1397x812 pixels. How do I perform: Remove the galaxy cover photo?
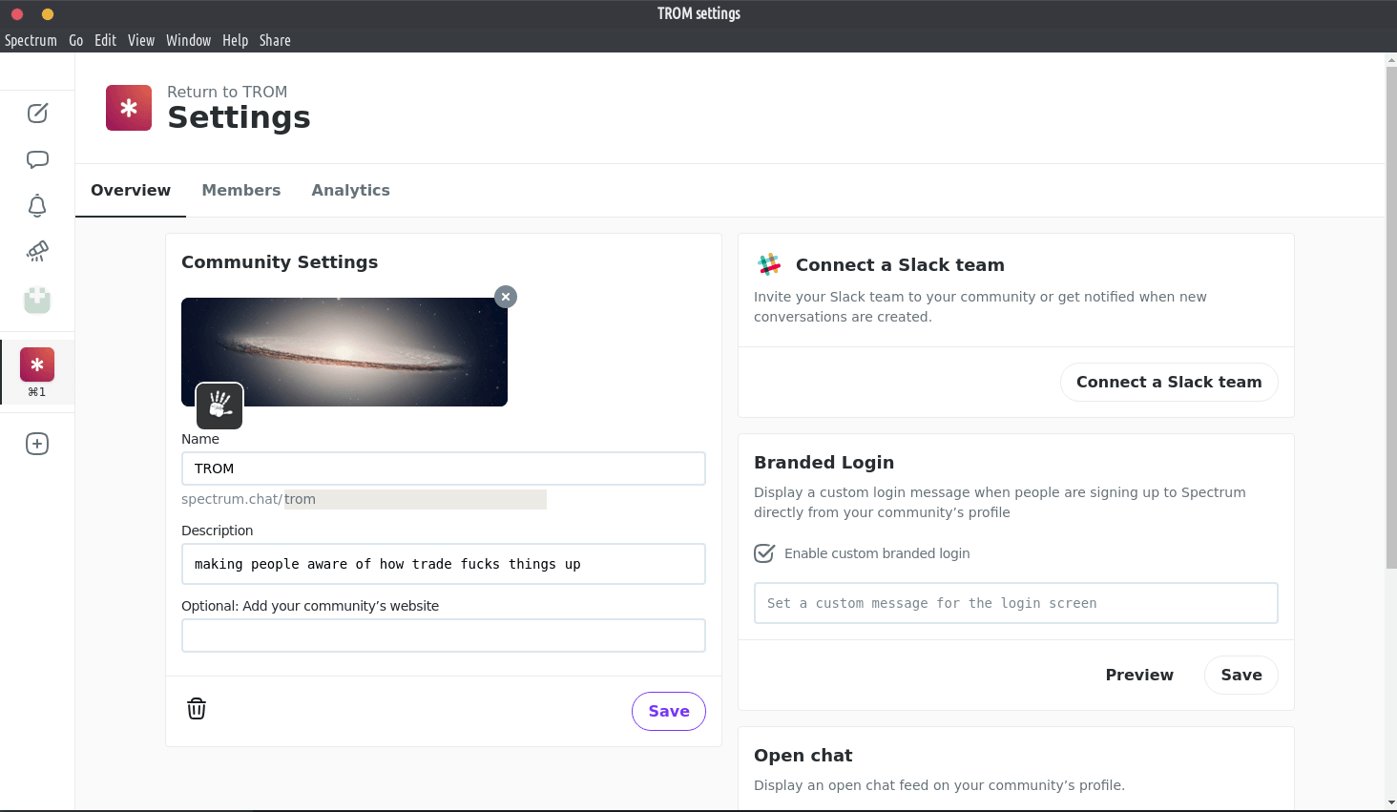(x=506, y=297)
